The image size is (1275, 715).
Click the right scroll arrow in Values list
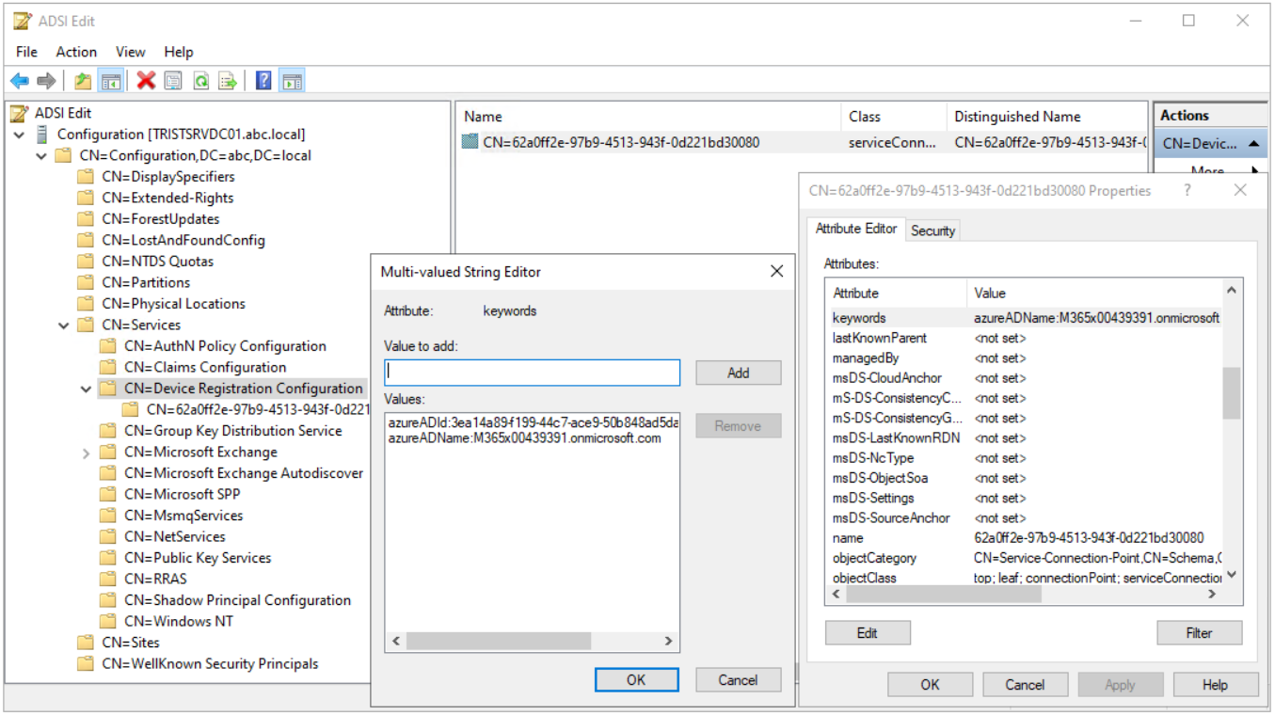coord(669,641)
